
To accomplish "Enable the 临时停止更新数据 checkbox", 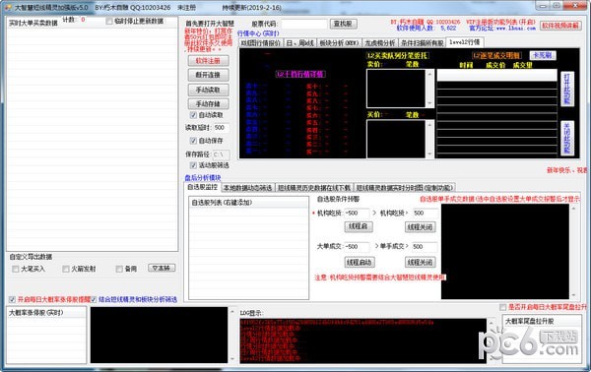I will [x=109, y=21].
